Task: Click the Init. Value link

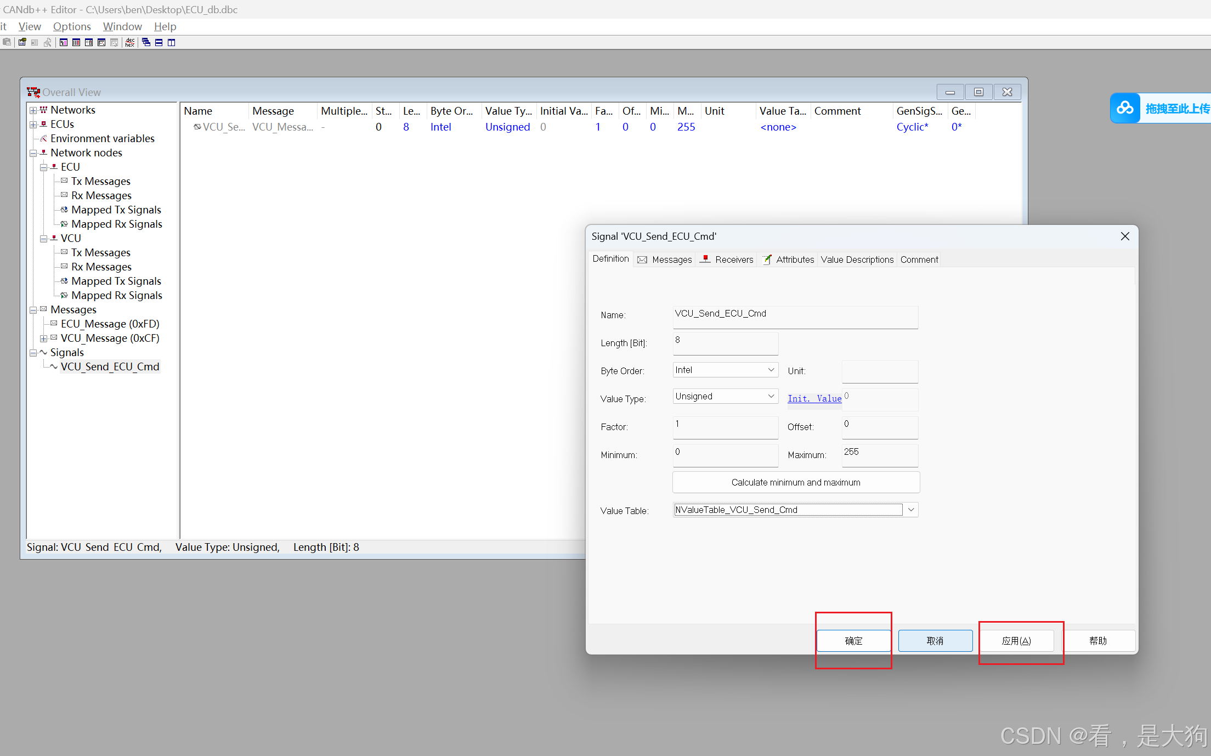Action: point(814,398)
